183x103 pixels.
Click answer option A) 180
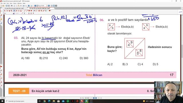(25, 58)
